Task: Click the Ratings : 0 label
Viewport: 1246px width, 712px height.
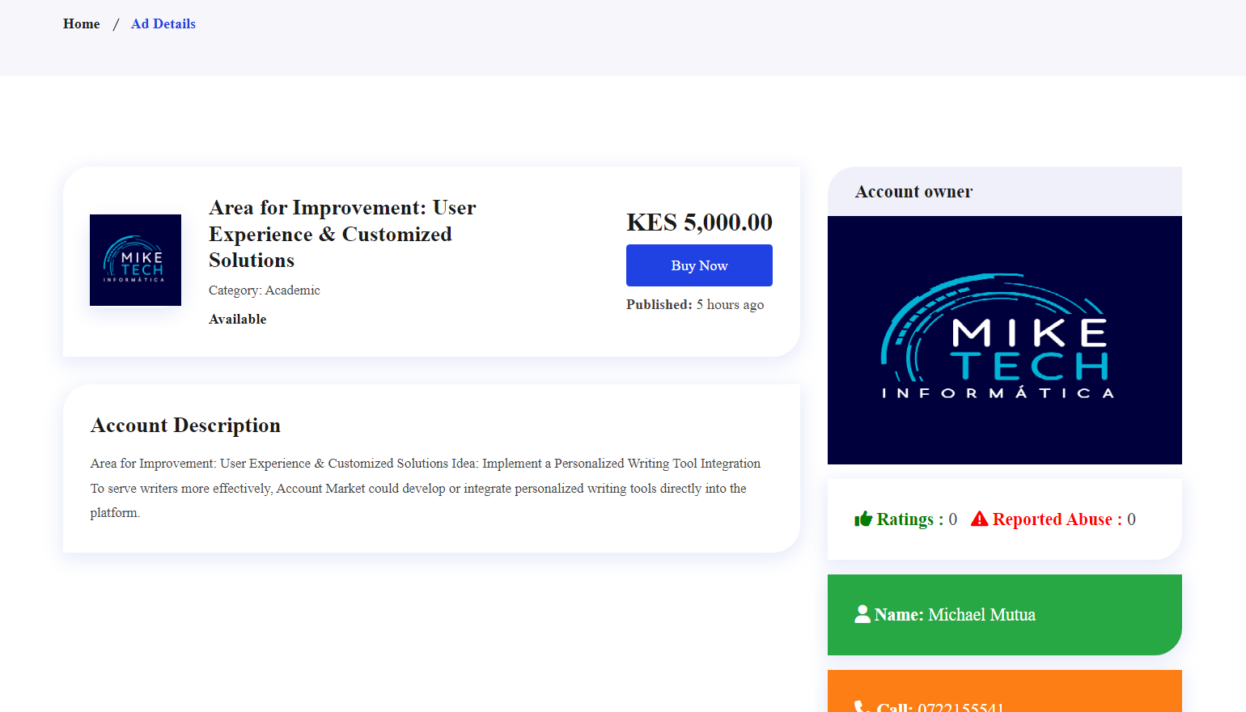Action: click(x=917, y=519)
